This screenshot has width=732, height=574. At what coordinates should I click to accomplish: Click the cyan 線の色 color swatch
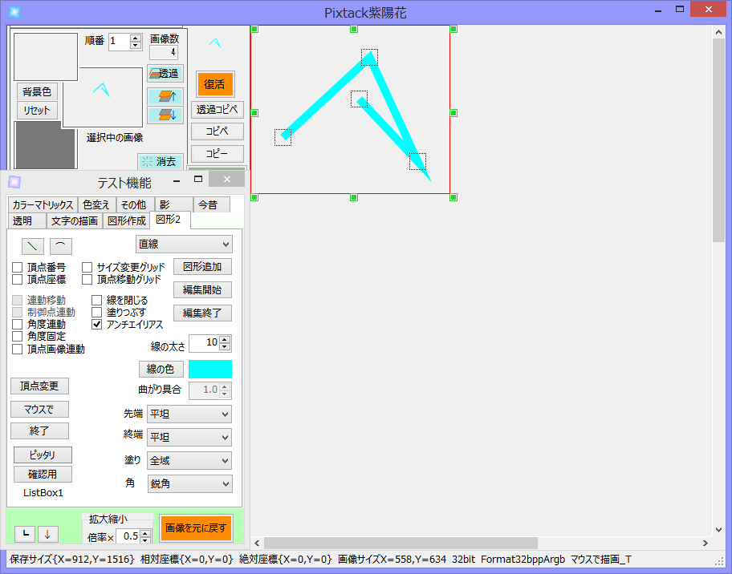pos(210,369)
